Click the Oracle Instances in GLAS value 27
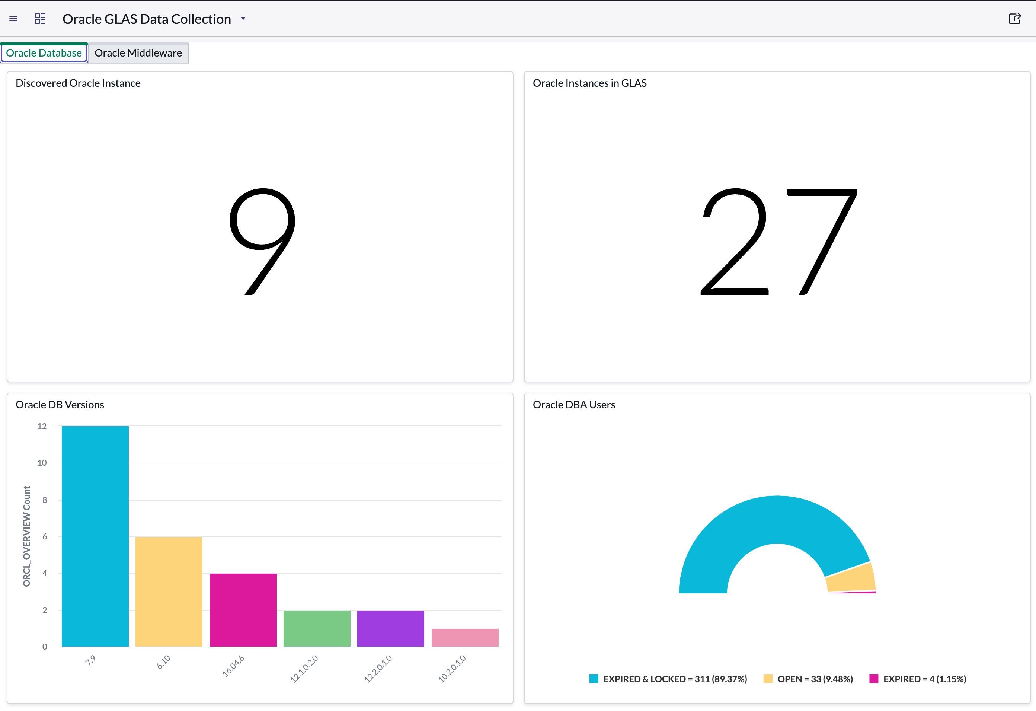This screenshot has width=1036, height=711. tap(778, 241)
